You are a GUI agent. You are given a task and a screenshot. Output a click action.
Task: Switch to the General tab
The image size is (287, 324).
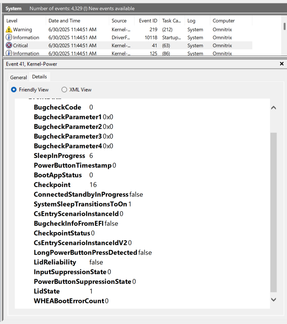click(18, 77)
